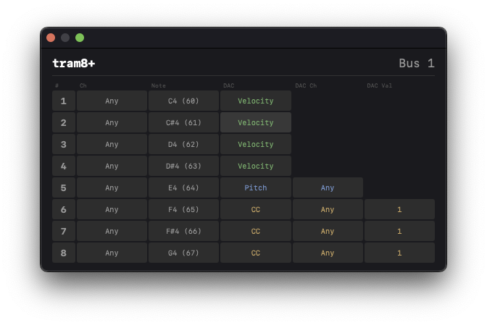Image resolution: width=487 pixels, height=325 pixels.
Task: Open Ch dropdown for row 1
Action: point(112,101)
